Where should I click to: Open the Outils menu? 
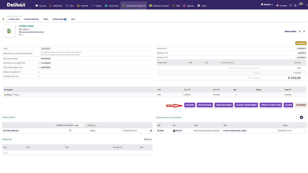coord(202,6)
